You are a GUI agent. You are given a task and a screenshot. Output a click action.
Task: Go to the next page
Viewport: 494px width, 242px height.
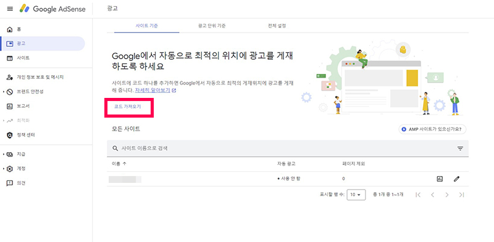coord(447,195)
